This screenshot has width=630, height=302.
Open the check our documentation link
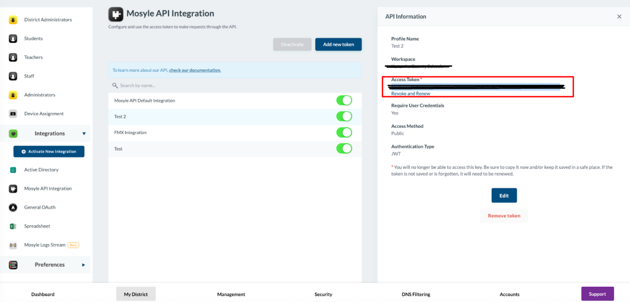coord(195,70)
